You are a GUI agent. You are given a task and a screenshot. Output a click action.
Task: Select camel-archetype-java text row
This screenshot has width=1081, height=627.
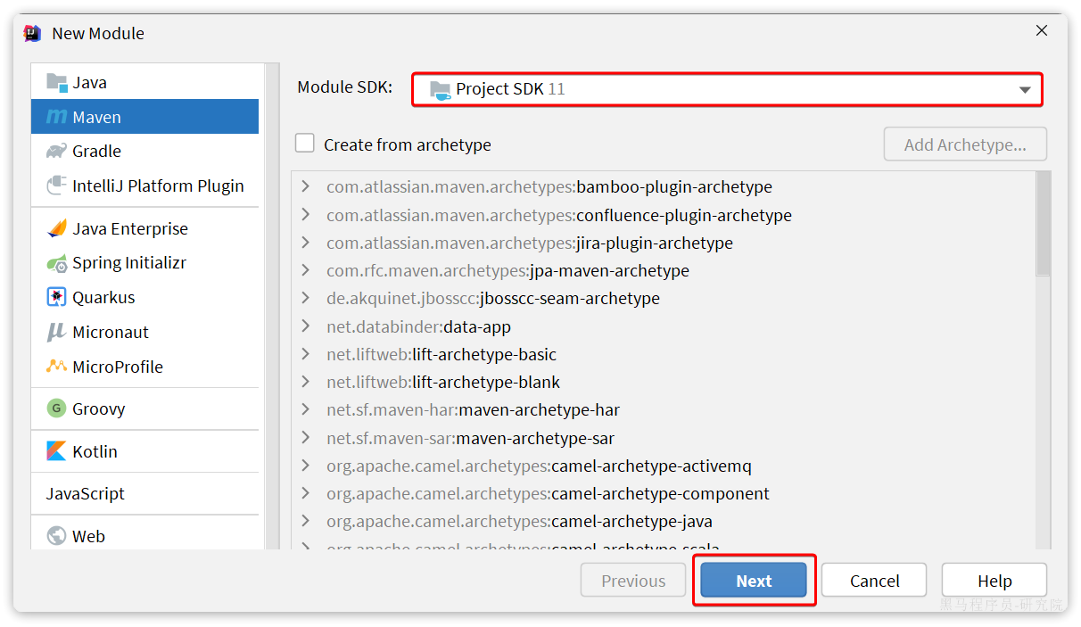[519, 521]
